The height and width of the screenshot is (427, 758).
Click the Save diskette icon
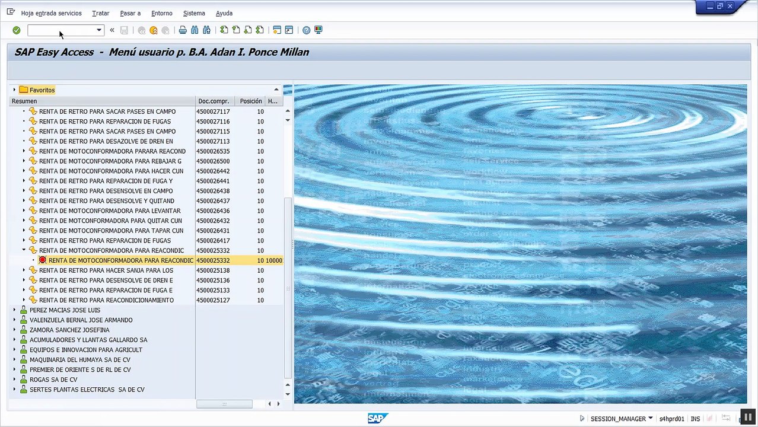click(x=124, y=30)
